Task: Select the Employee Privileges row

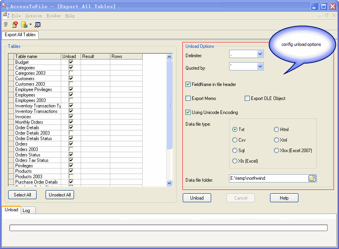Action: (75, 89)
